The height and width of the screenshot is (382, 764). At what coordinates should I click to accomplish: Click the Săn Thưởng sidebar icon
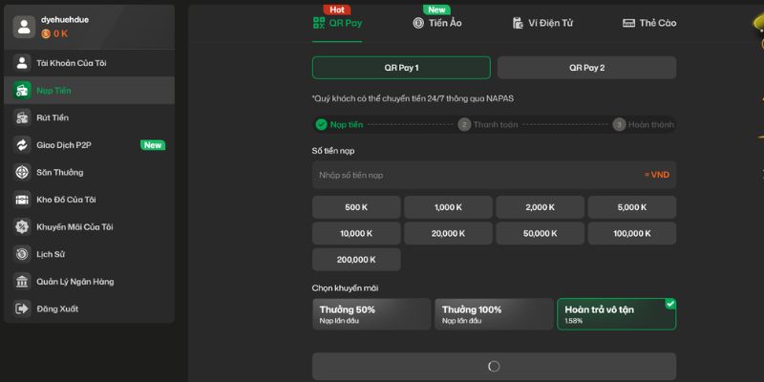click(22, 172)
